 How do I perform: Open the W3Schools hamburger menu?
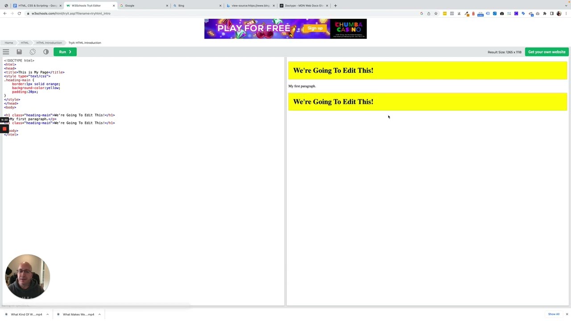pos(6,52)
